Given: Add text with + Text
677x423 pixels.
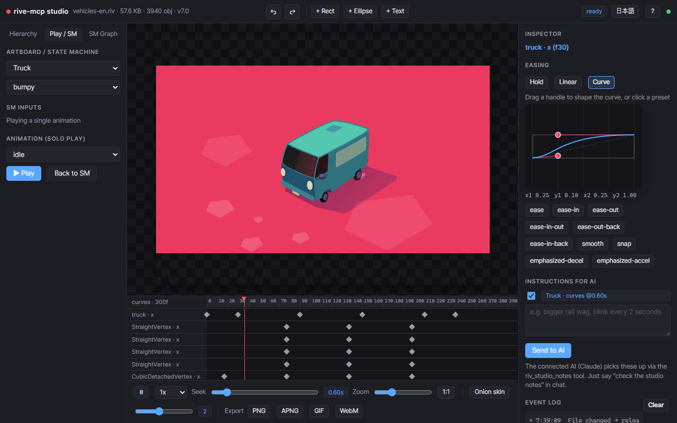Looking at the screenshot, I should (395, 11).
